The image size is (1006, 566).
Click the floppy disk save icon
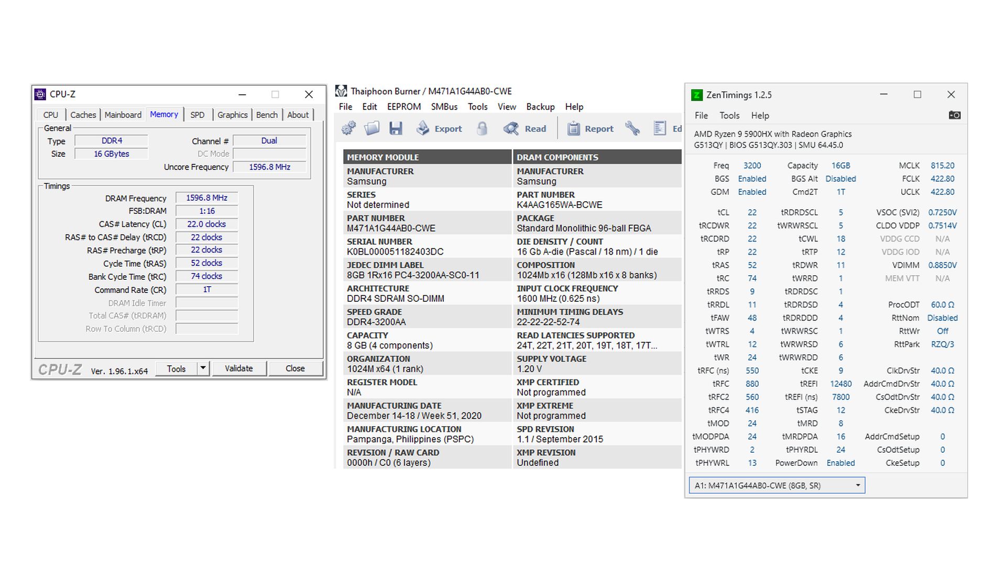[x=396, y=128]
